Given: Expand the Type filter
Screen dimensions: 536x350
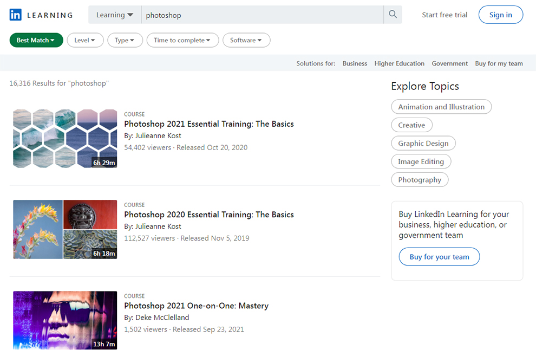Looking at the screenshot, I should tap(125, 40).
